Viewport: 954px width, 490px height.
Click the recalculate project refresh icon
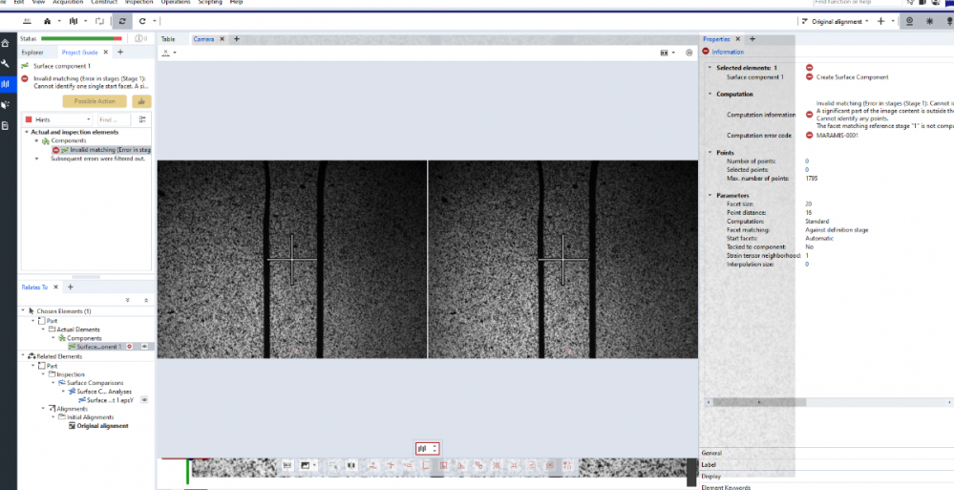point(122,21)
